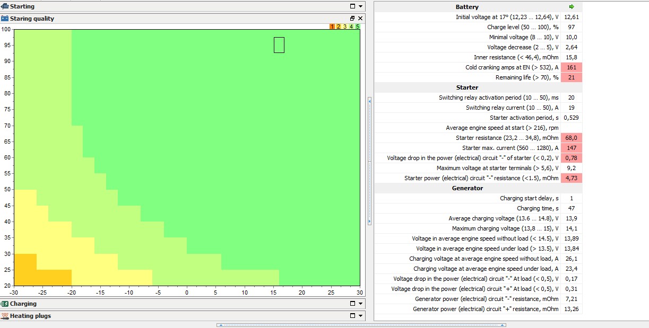Viewport: 649px width, 328px height.
Task: Click the Starter resistance value 68,0
Action: [x=572, y=138]
